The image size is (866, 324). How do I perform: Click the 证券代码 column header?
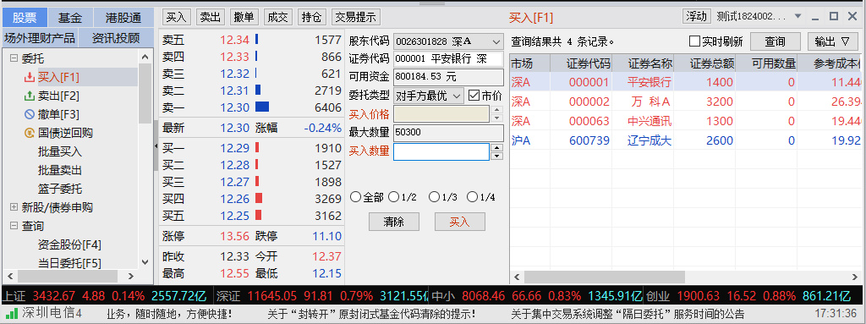tap(581, 63)
